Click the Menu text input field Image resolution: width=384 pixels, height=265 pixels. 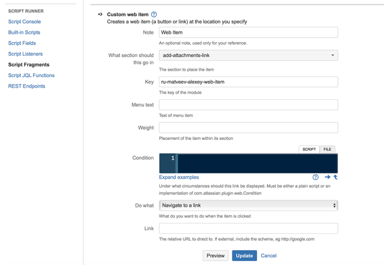pos(248,105)
